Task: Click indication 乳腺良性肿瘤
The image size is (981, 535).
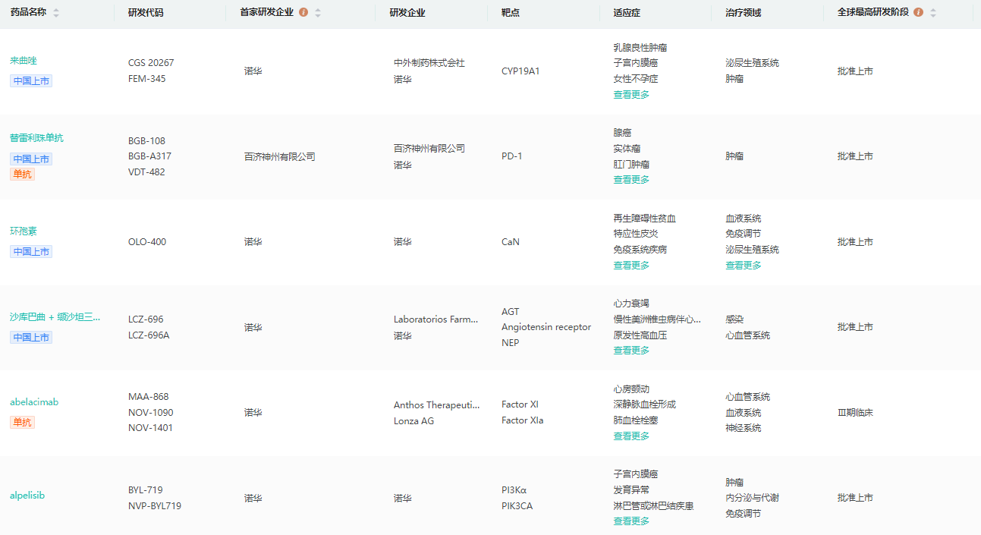Action: [x=640, y=48]
